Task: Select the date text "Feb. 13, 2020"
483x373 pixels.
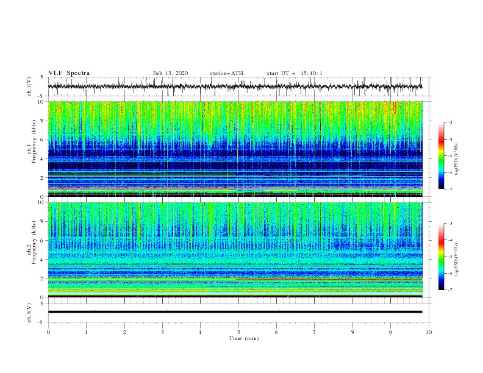Action: [170, 73]
